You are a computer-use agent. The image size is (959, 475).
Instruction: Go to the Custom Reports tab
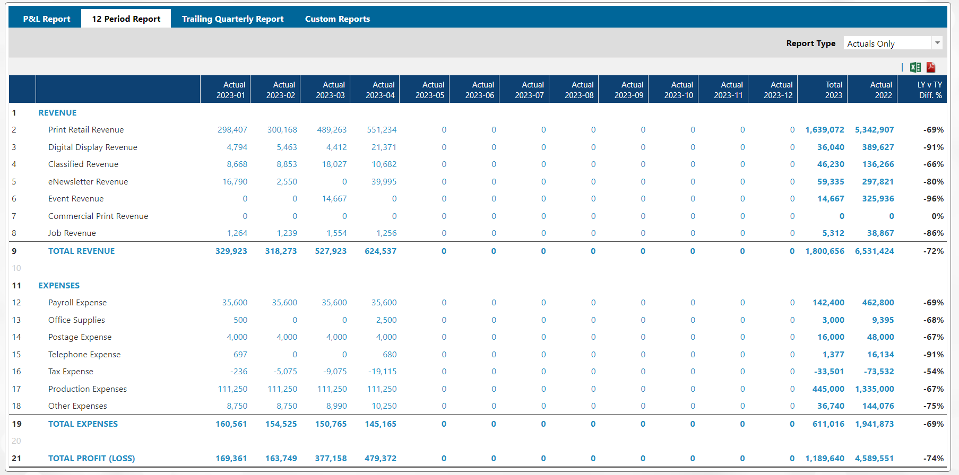pyautogui.click(x=337, y=19)
